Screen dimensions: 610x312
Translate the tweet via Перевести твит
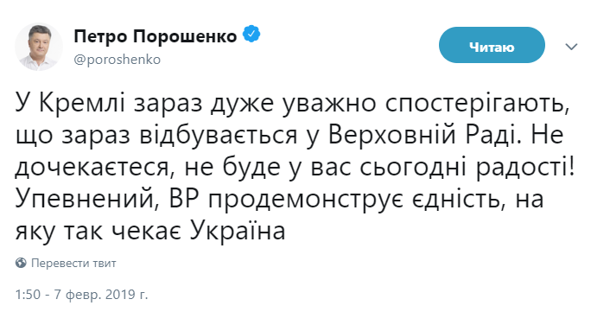click(73, 263)
